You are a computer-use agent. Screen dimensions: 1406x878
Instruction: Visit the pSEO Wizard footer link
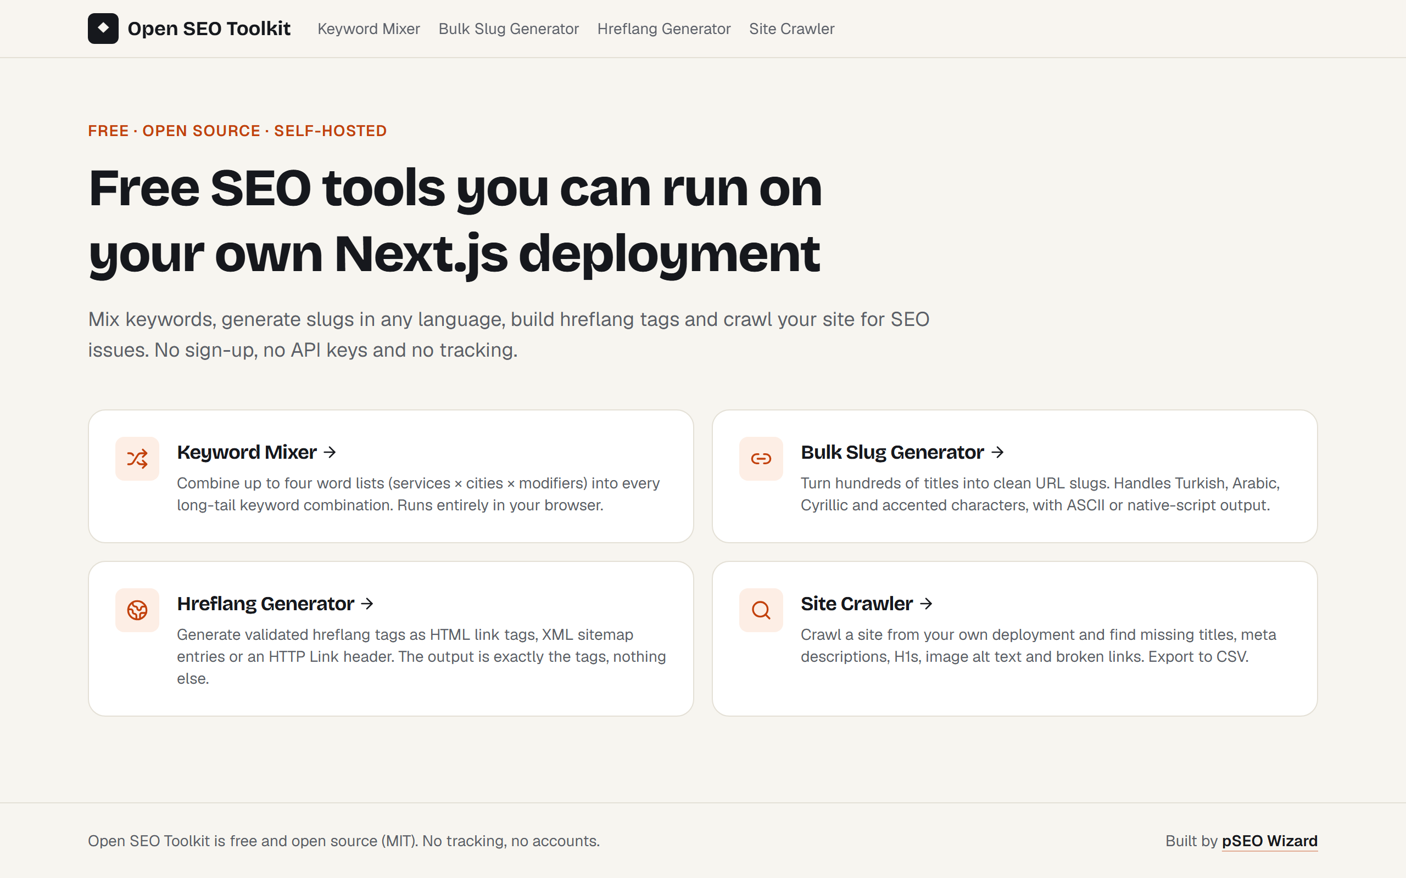point(1269,841)
